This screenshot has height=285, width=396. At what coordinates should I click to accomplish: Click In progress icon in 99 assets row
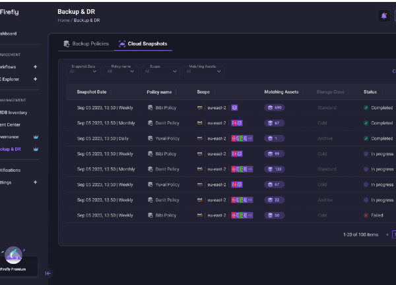click(x=366, y=154)
